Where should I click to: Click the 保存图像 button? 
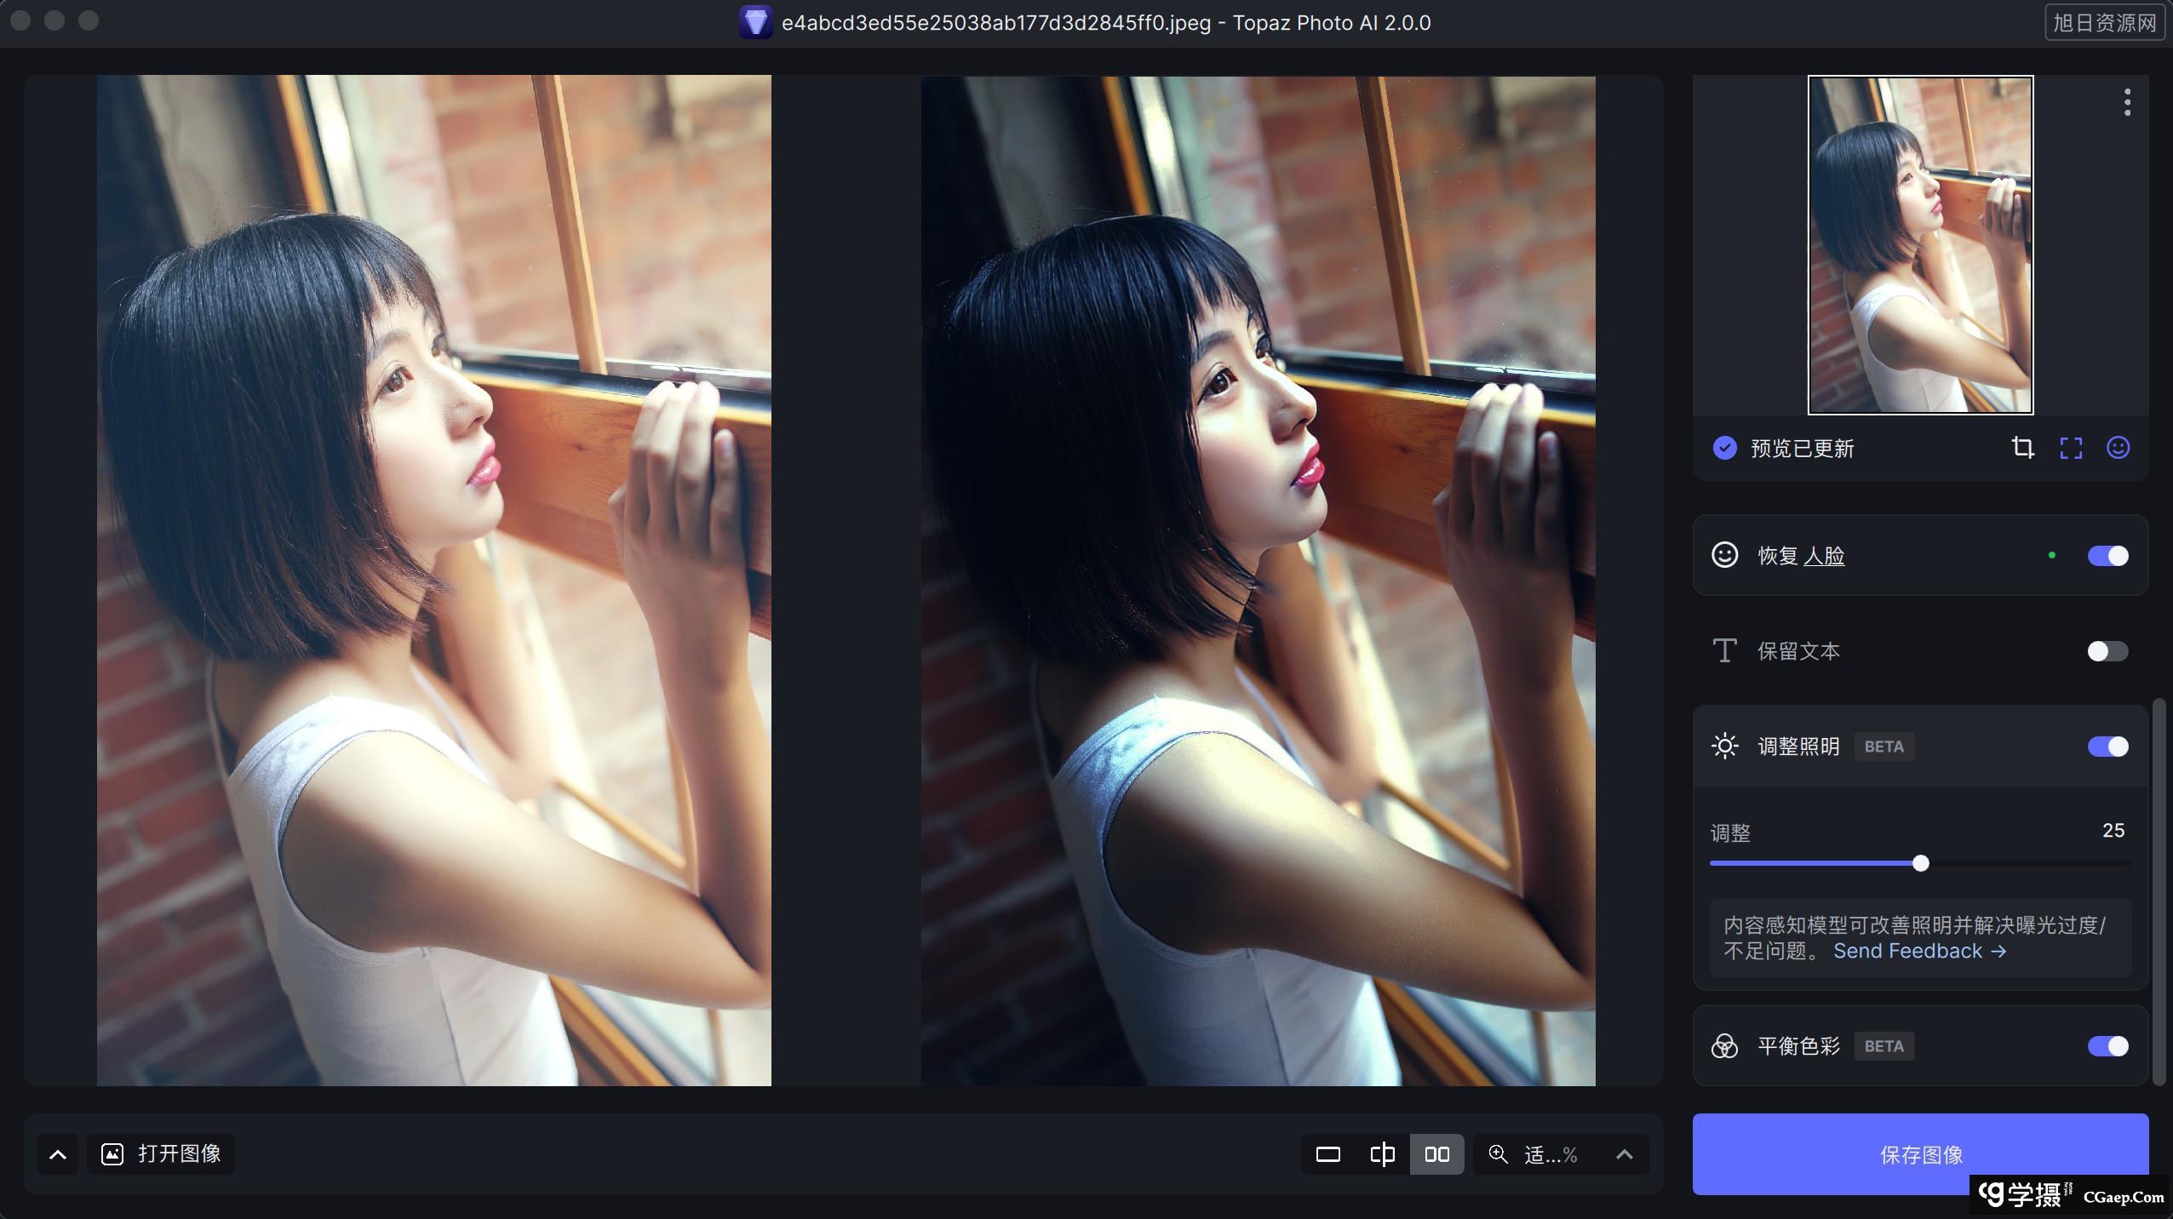click(1920, 1154)
